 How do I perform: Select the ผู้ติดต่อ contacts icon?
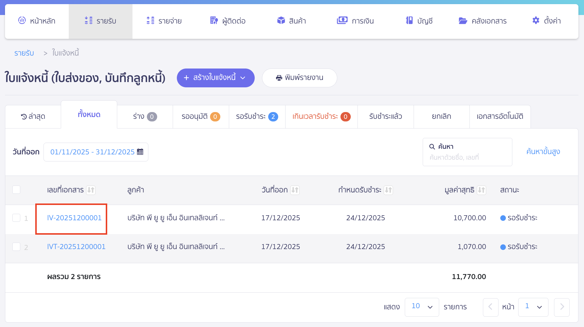214,21
